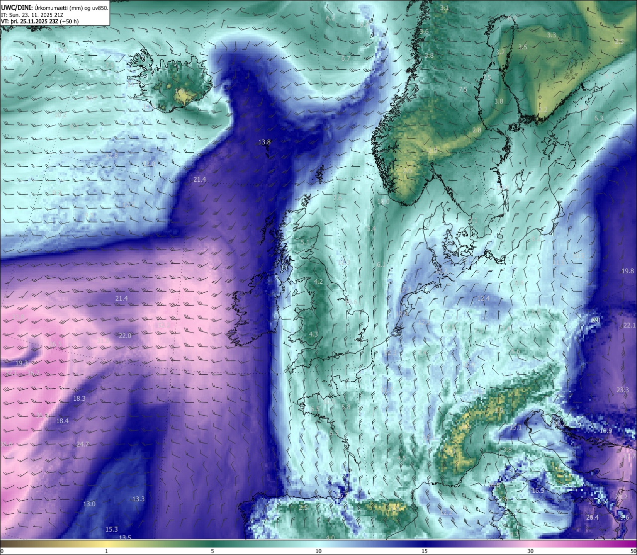The image size is (637, 555).
Task: Click the 3.2 value label
Action: click(x=500, y=52)
